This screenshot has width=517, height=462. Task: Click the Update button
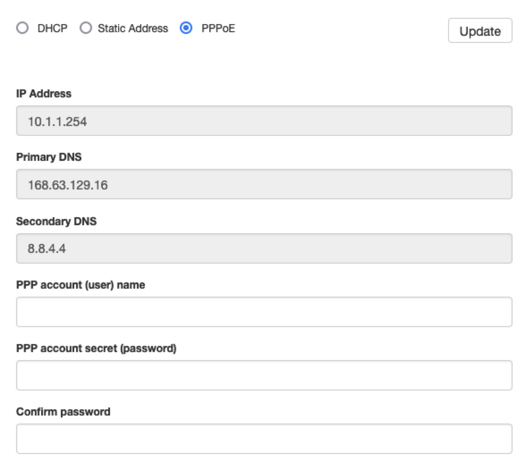click(x=480, y=31)
